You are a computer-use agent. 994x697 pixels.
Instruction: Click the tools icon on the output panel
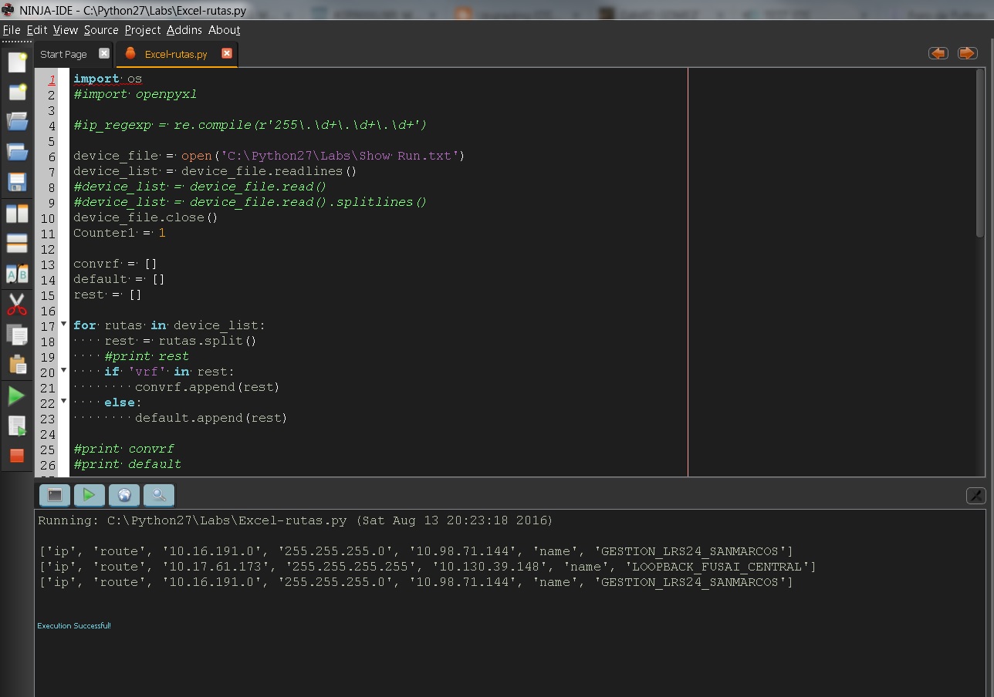(975, 496)
